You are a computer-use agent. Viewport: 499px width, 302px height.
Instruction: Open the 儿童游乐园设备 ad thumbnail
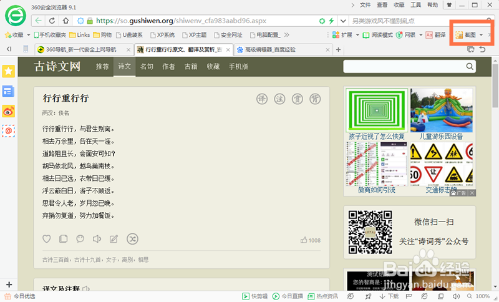[x=442, y=110]
